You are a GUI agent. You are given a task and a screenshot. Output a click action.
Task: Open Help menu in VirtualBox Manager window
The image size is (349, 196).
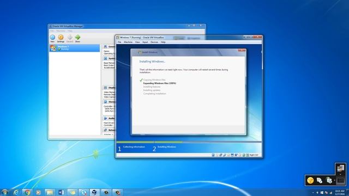click(x=70, y=31)
